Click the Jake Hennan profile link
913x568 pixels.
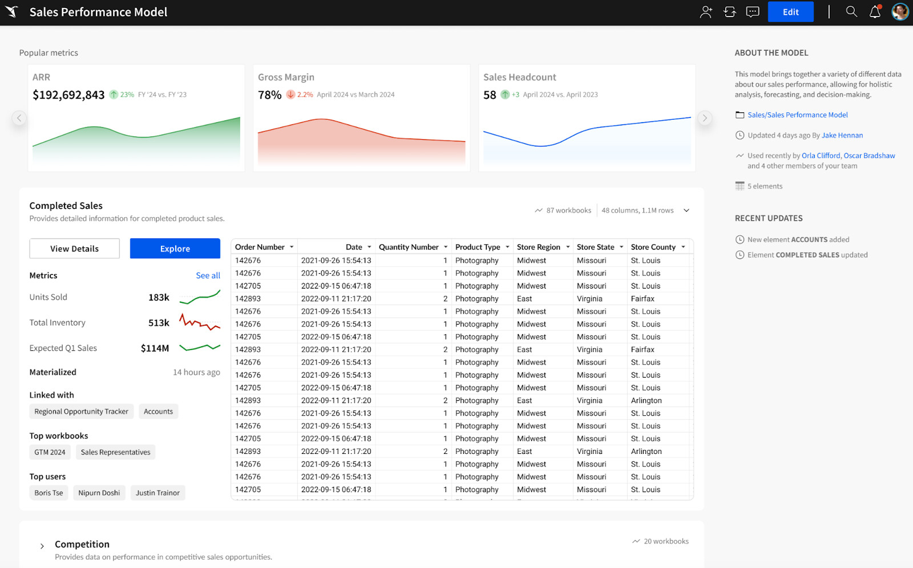point(842,135)
